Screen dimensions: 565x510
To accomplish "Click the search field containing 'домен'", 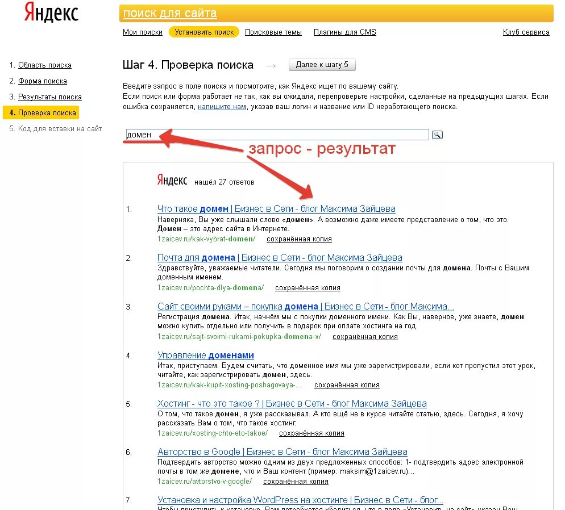I will 277,135.
